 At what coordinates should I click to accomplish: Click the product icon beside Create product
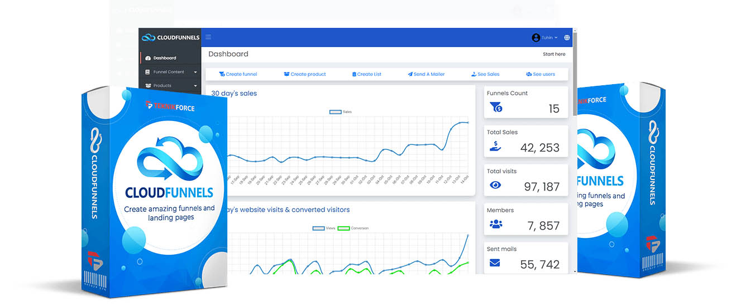pos(287,74)
